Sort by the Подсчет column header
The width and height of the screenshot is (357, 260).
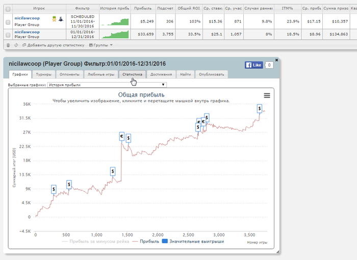tap(165, 9)
